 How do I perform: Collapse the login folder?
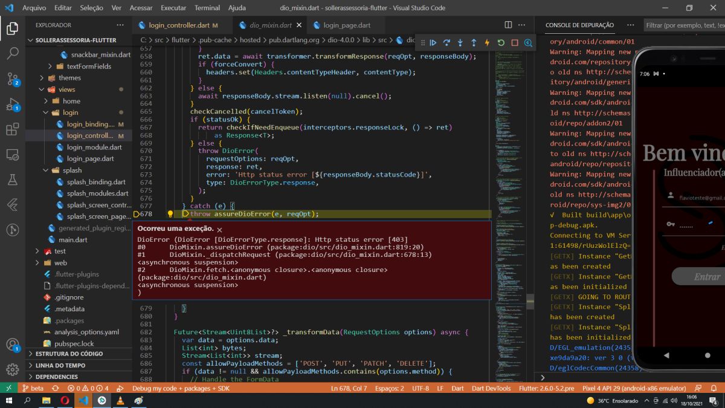[70, 112]
